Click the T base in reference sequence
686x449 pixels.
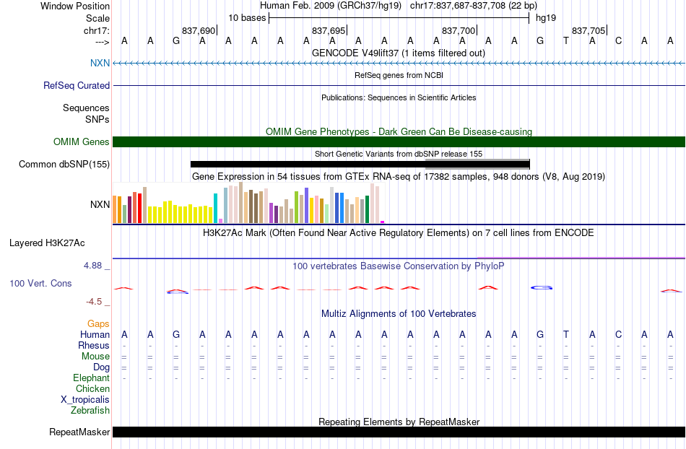[566, 40]
